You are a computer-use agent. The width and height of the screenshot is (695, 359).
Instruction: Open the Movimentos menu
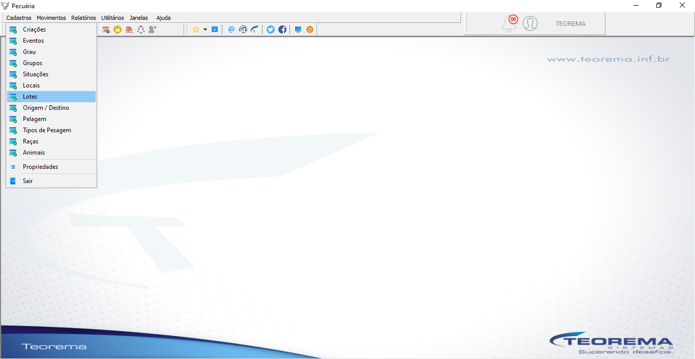51,18
